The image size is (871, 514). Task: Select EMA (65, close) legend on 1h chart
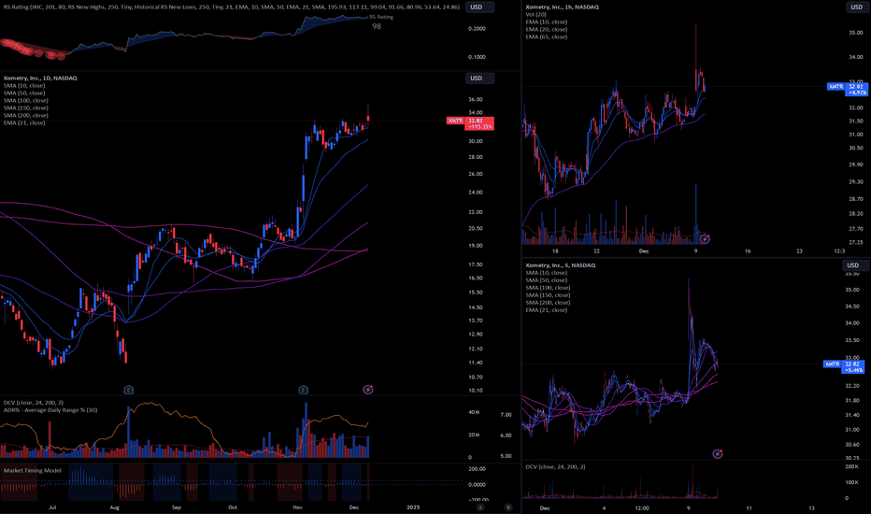(547, 36)
